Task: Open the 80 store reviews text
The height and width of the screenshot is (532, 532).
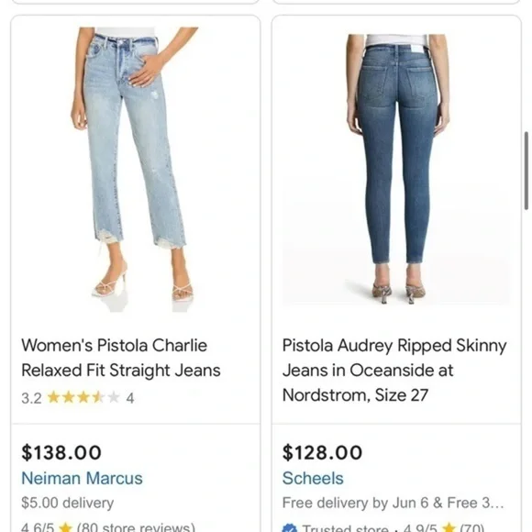Action: (136, 526)
